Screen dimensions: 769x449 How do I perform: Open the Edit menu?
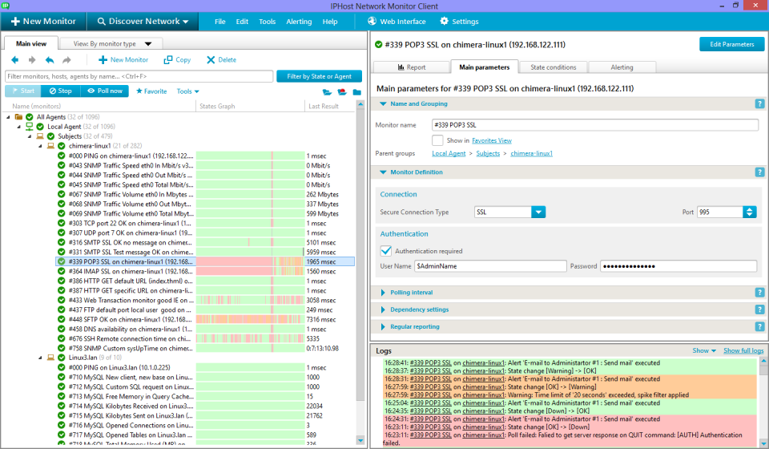click(x=242, y=22)
